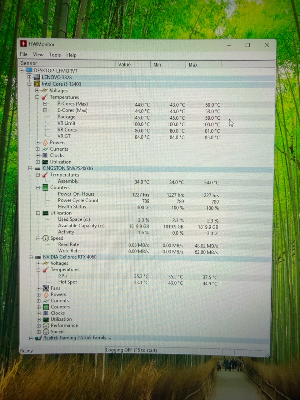Click the thermometer icon by Kingston Temperatures
The image size is (300, 400).
click(x=46, y=175)
